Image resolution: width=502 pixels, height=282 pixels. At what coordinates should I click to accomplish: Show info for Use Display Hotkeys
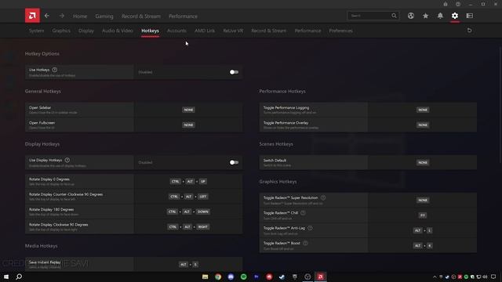pos(67,160)
